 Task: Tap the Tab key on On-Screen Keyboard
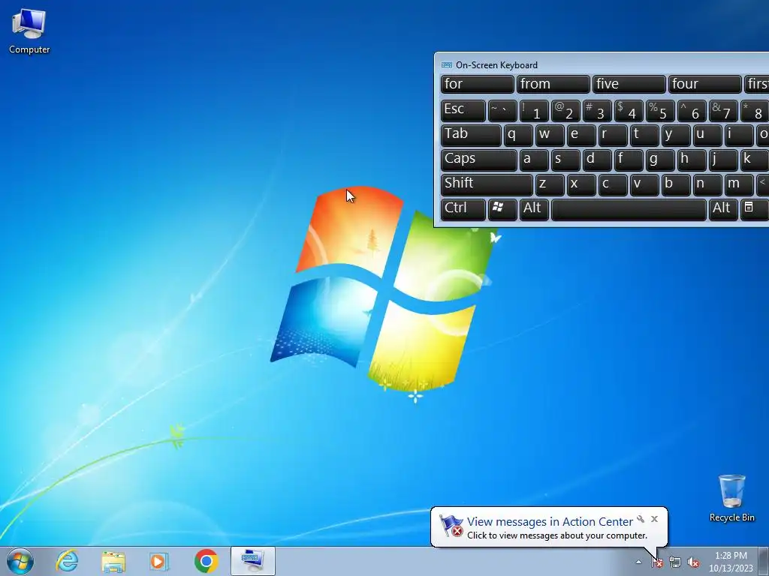coord(471,136)
